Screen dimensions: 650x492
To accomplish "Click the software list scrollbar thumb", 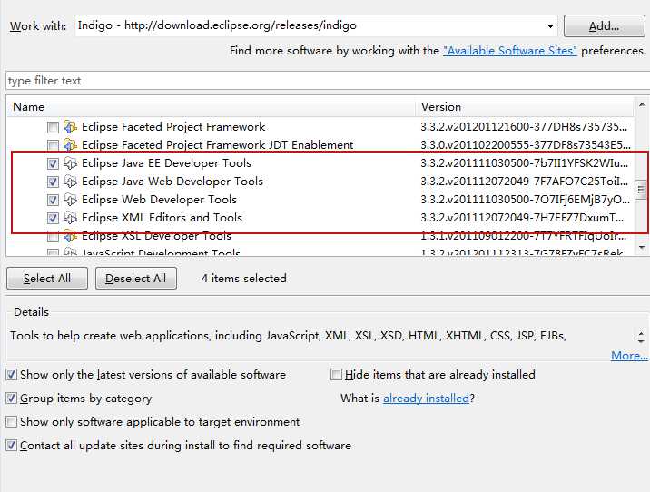I will point(641,191).
